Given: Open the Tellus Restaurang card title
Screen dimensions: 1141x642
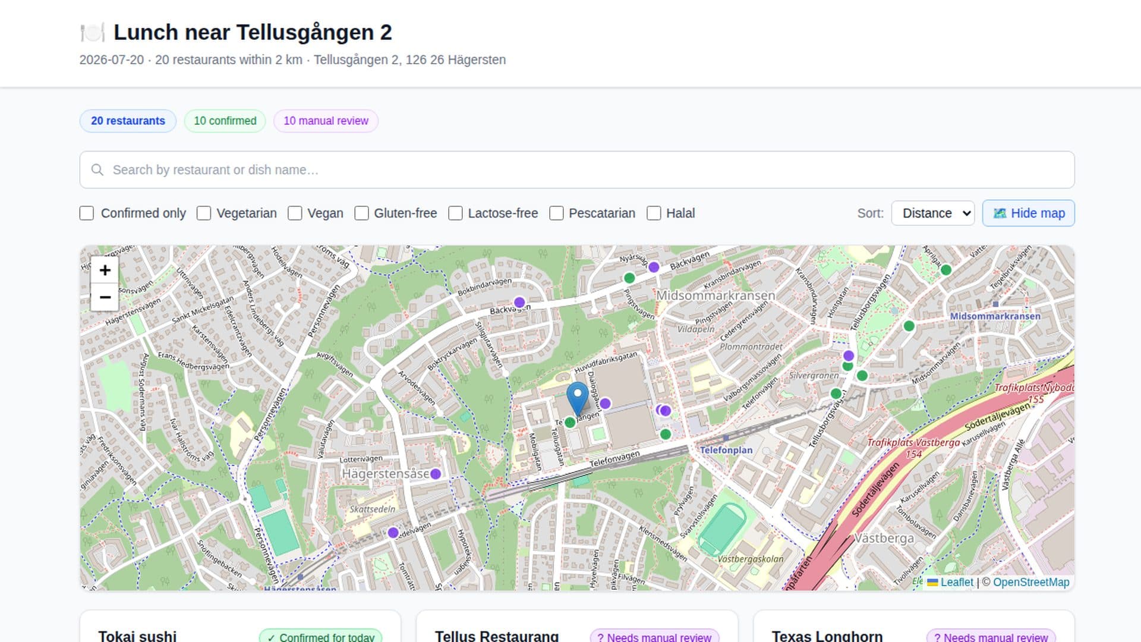Looking at the screenshot, I should click(497, 635).
